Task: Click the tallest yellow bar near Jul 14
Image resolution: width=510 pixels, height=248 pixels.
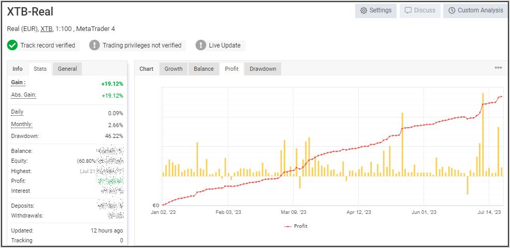Action: (483, 134)
